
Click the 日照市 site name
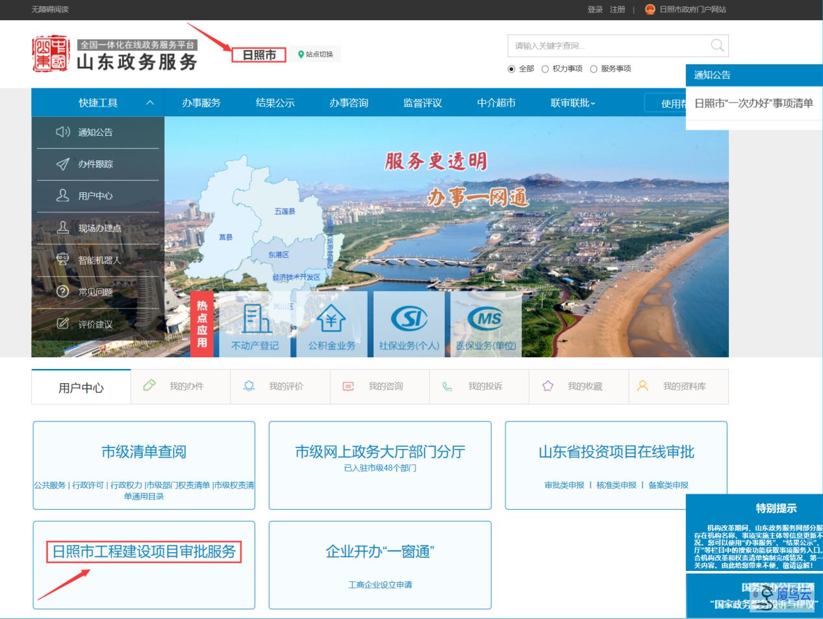259,55
